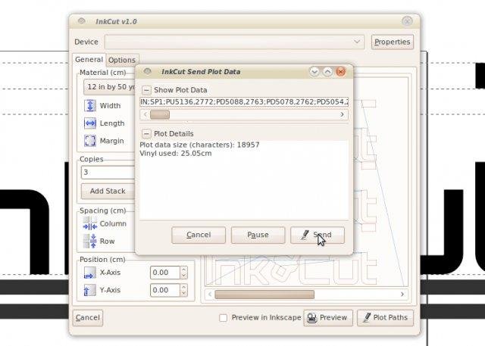
Task: Close the InkCut v1.0 main window
Action: (x=407, y=21)
